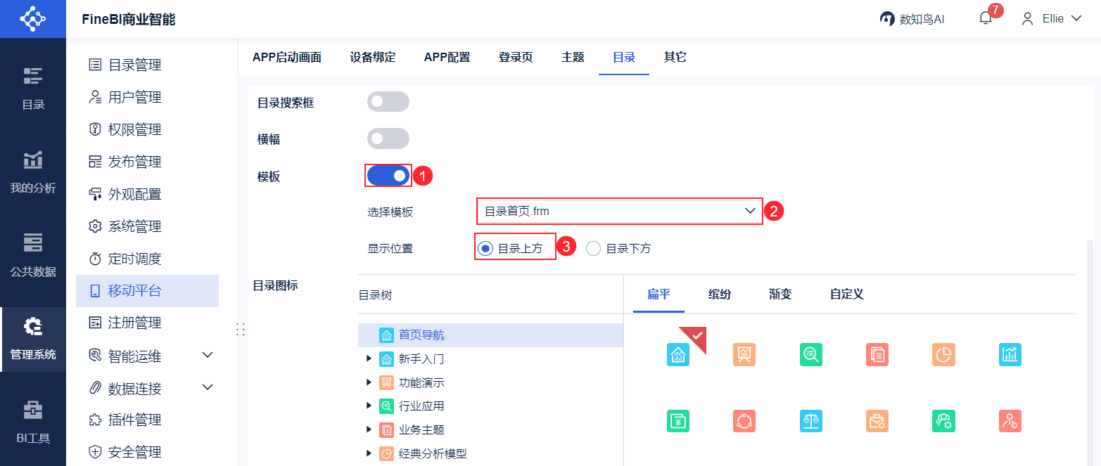
Task: Open the 缤纷 icon style tab
Action: 719,294
